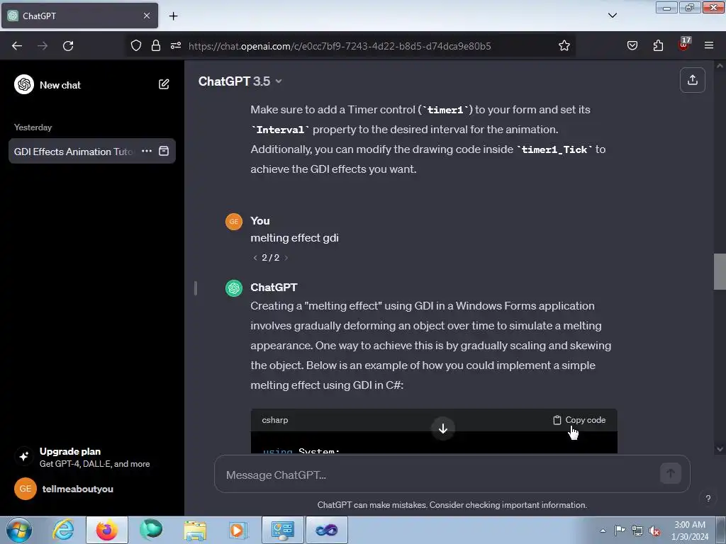Click the ChatGPT logo beside New chat

pos(24,85)
